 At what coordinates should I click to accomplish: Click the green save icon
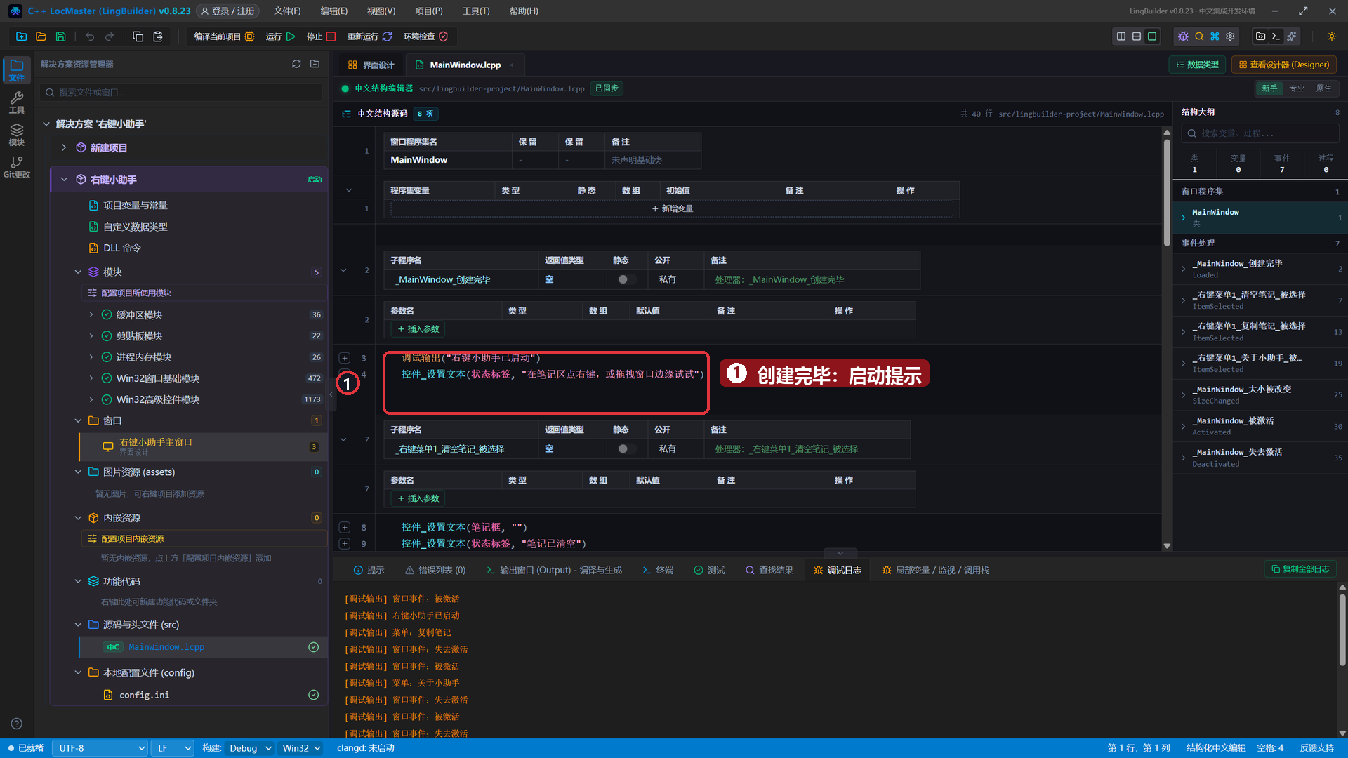[x=61, y=36]
